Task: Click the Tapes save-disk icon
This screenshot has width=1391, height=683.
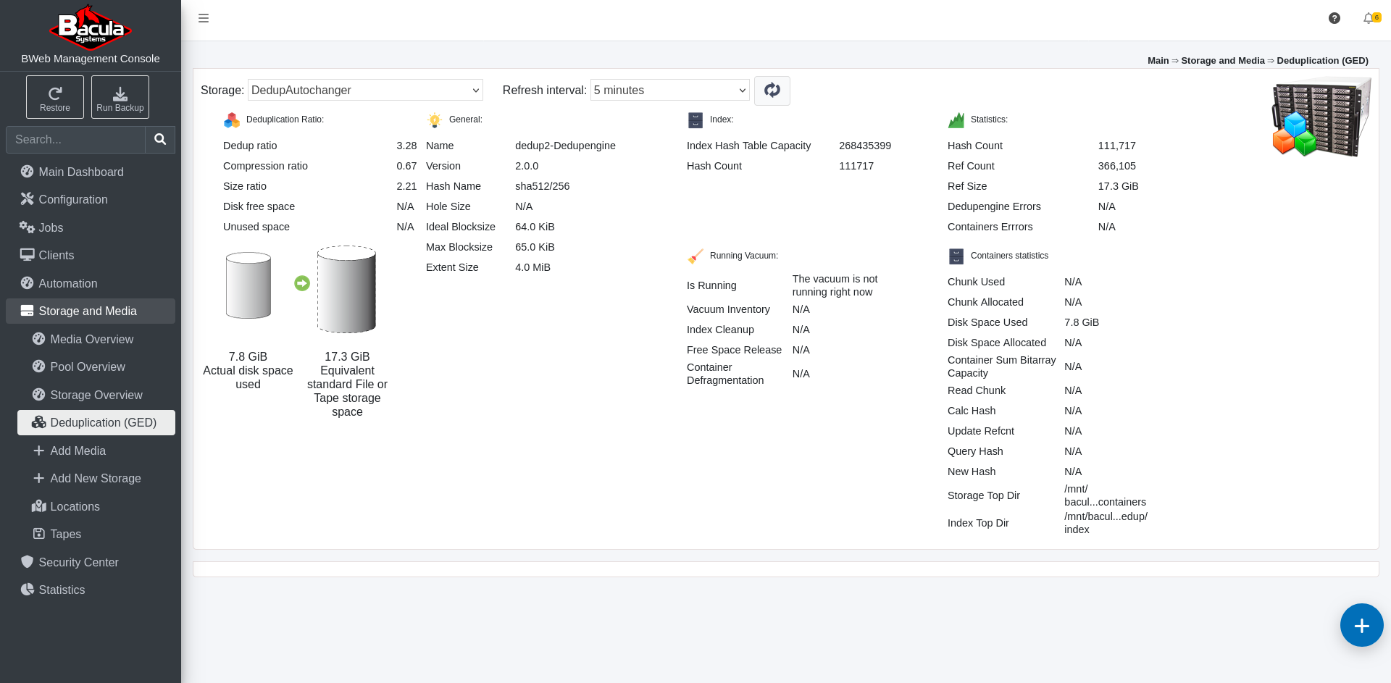Action: (x=39, y=533)
